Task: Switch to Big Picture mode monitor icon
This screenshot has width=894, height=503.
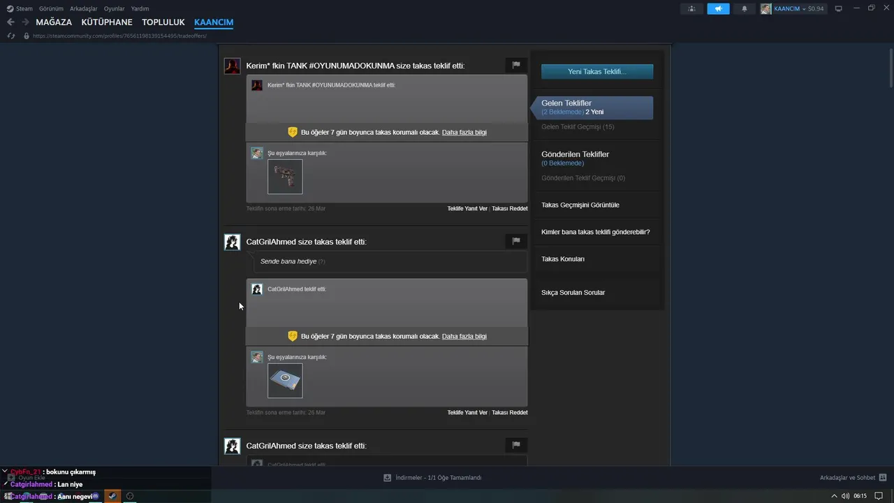Action: (x=839, y=8)
